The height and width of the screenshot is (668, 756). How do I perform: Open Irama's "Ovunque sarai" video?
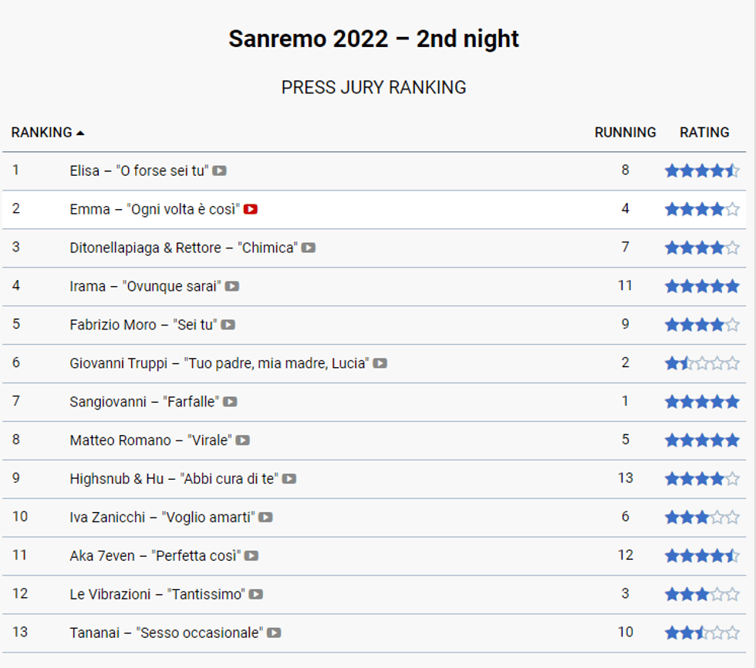click(232, 286)
